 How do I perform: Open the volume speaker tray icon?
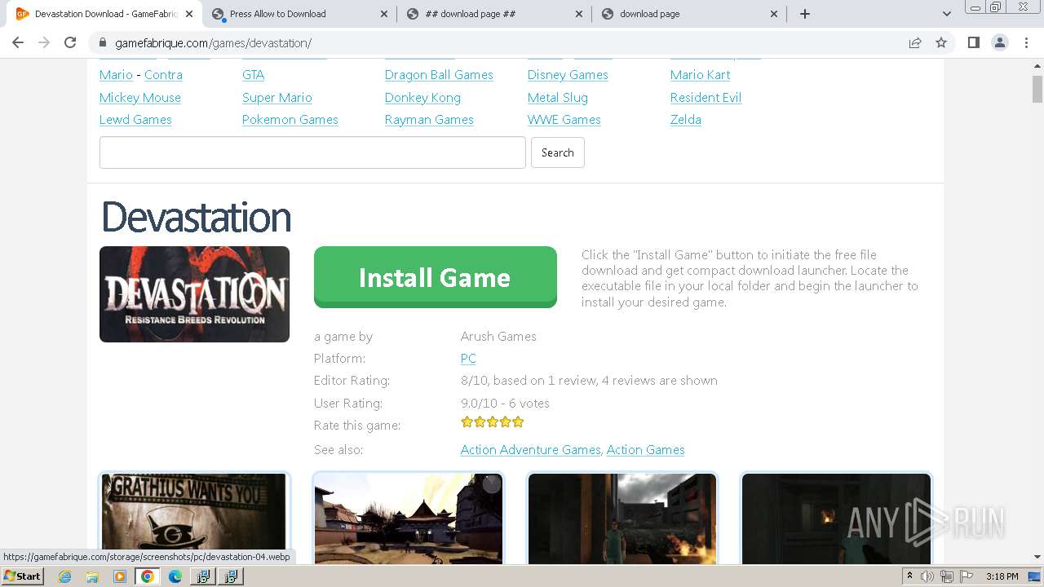point(927,576)
